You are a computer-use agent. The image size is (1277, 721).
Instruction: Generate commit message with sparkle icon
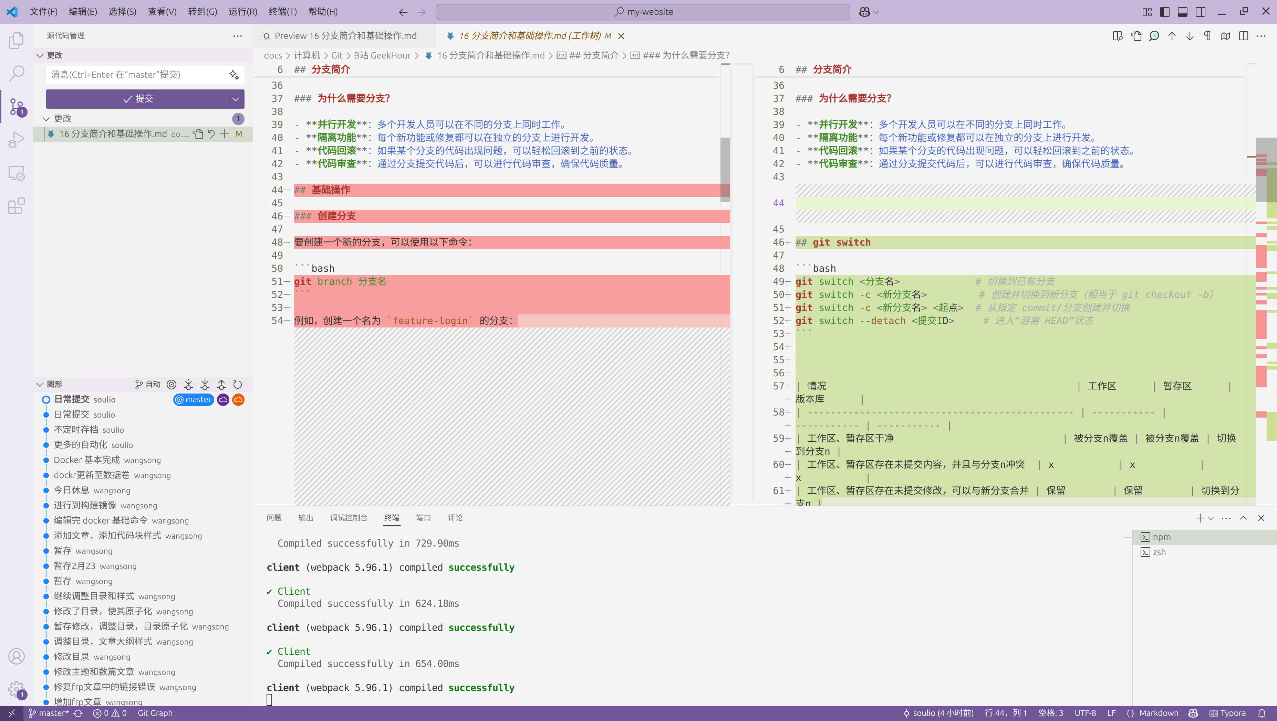tap(234, 75)
